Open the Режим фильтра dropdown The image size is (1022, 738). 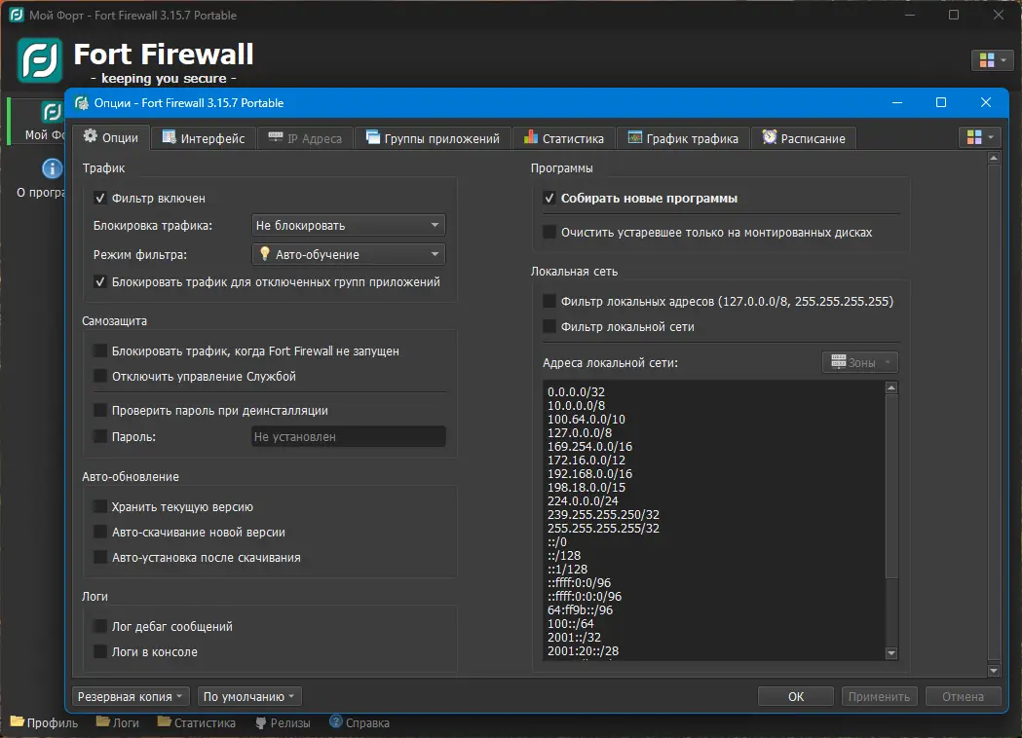(x=348, y=254)
